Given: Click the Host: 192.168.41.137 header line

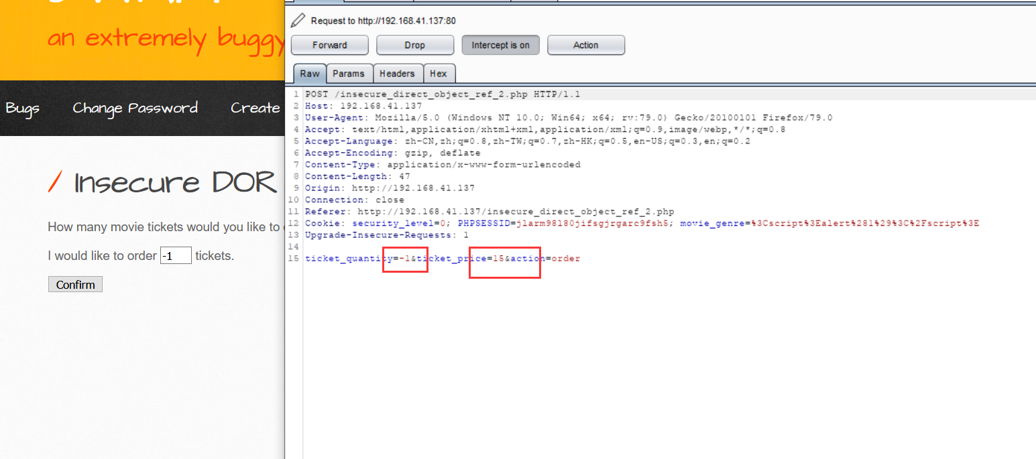Looking at the screenshot, I should point(363,106).
